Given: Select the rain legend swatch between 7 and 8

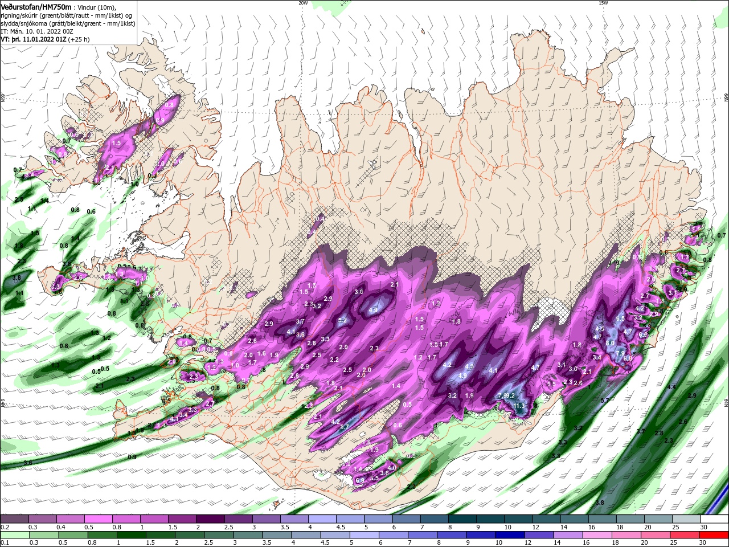Looking at the screenshot, I should [422, 535].
